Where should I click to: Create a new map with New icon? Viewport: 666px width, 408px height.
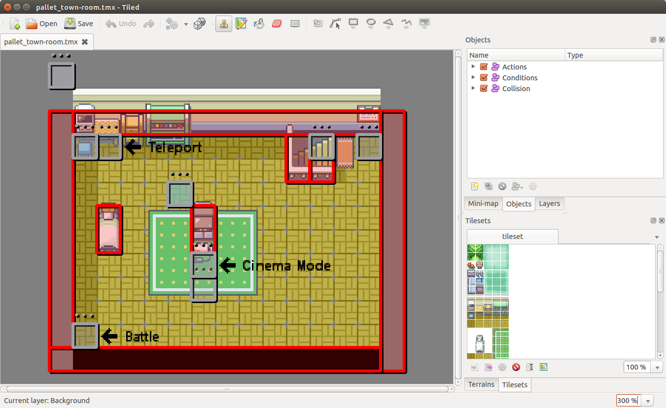[15, 23]
